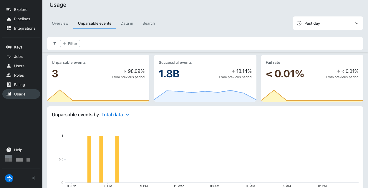Switch to the Overview tab
Viewport: 368px width, 188px height.
point(60,23)
